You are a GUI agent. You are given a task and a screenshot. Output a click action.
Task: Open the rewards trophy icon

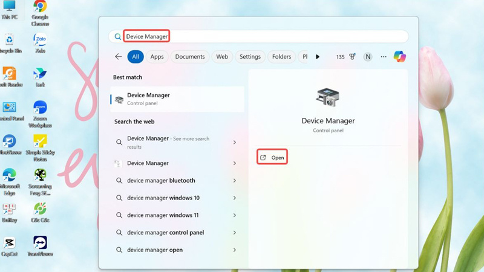[352, 56]
